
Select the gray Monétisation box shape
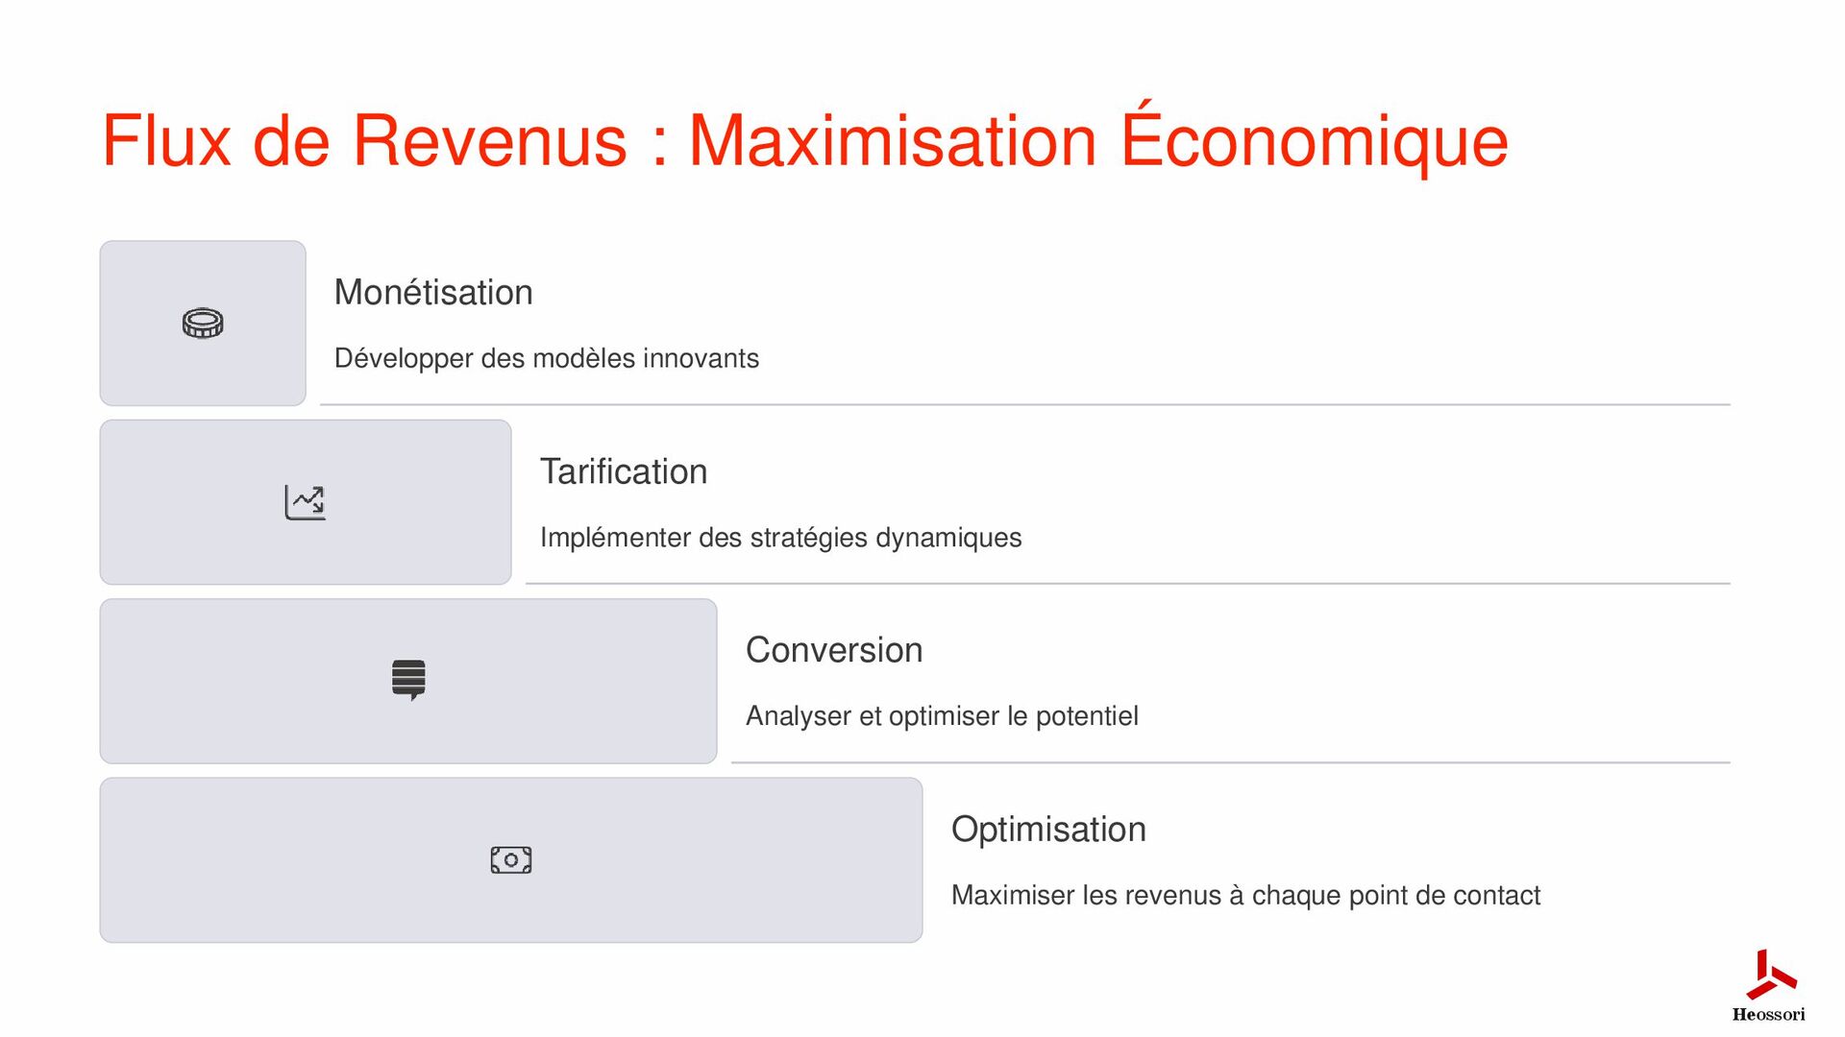click(203, 324)
